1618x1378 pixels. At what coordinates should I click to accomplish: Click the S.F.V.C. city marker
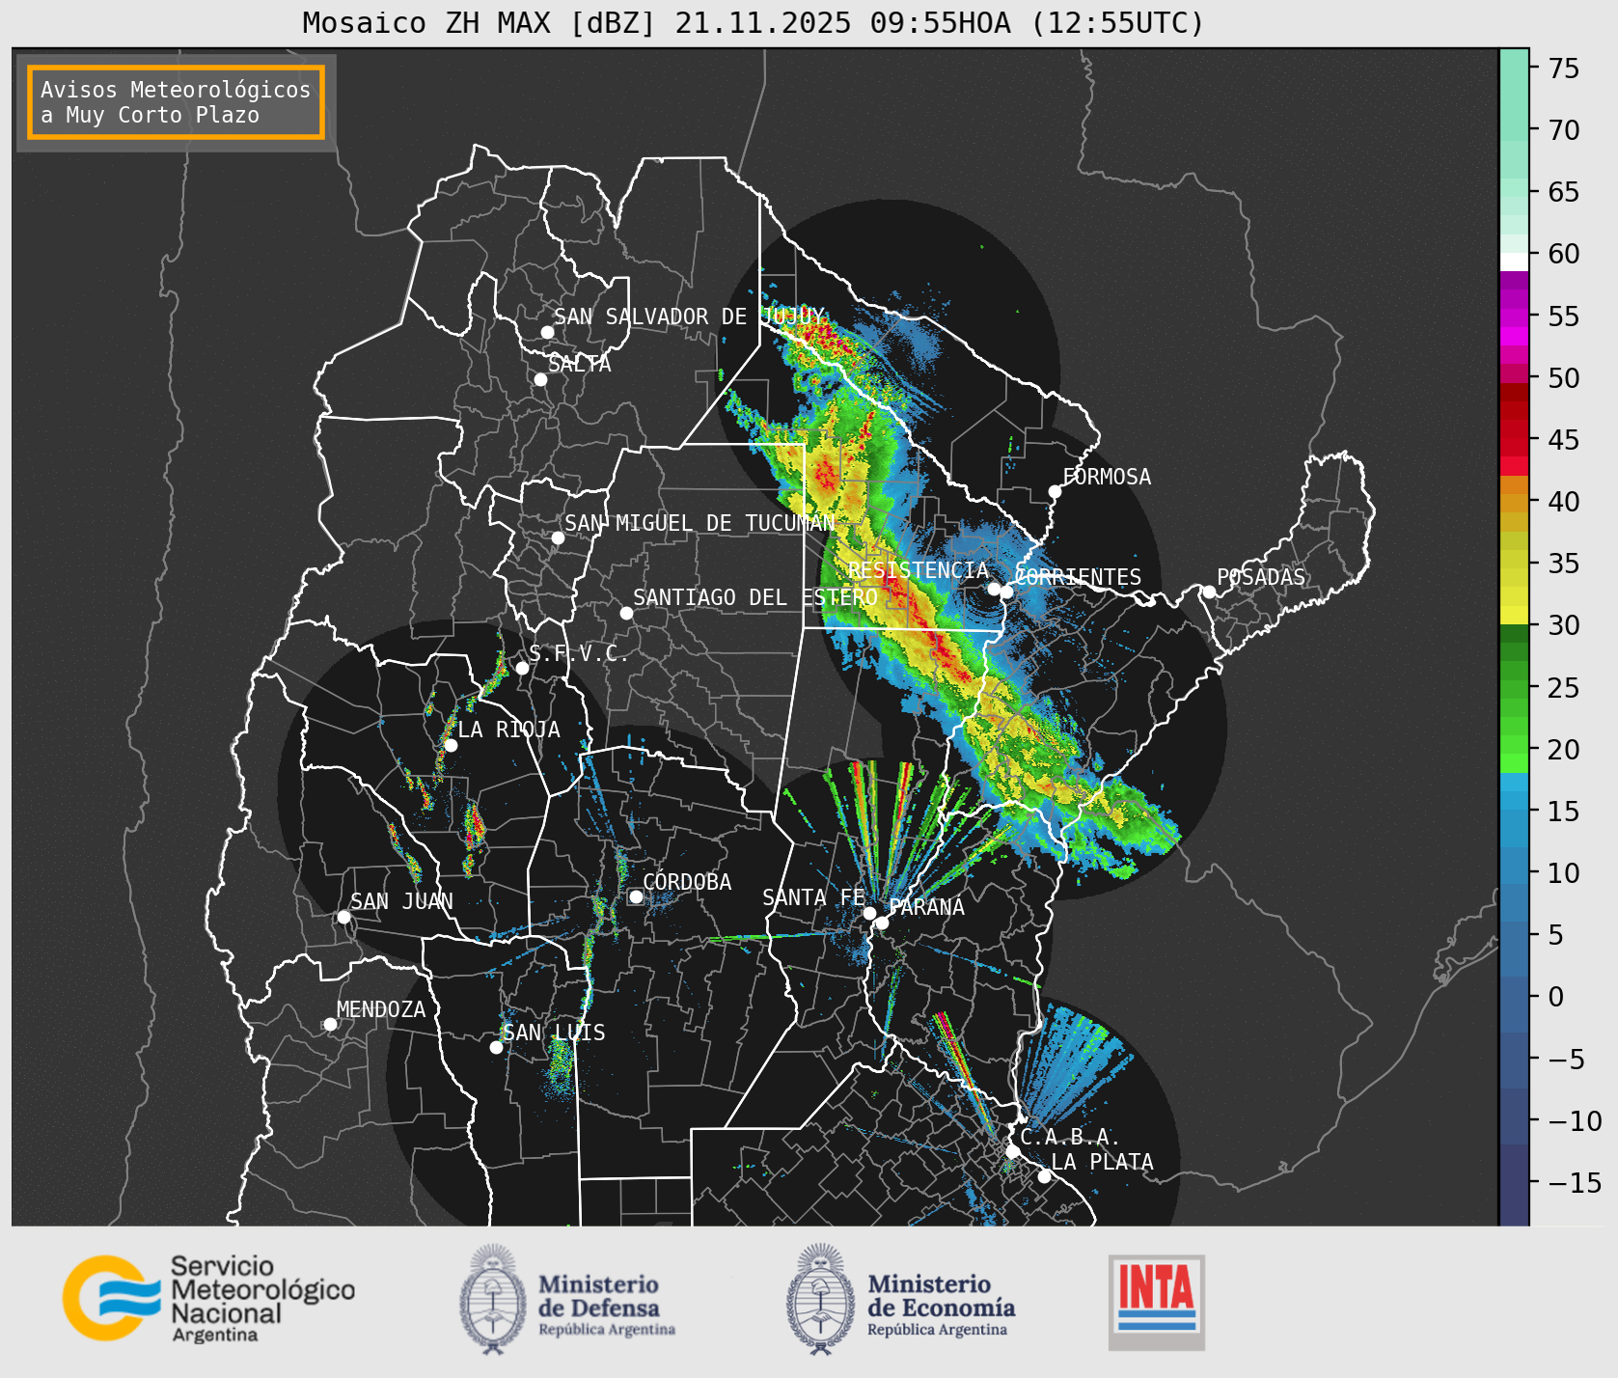pyautogui.click(x=522, y=668)
